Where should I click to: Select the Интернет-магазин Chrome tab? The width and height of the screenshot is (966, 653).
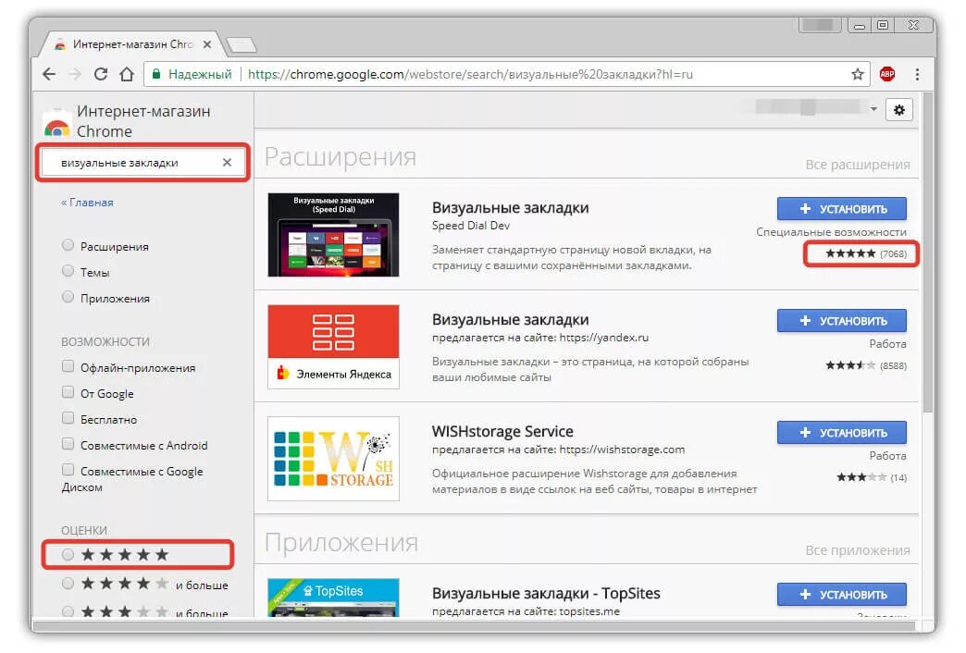point(131,44)
